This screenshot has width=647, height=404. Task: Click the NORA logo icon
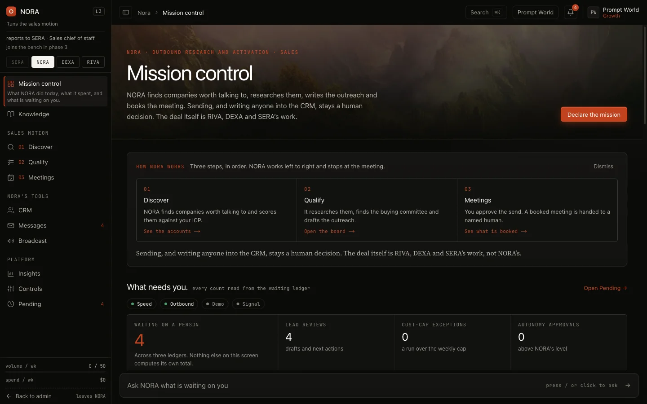[x=11, y=11]
